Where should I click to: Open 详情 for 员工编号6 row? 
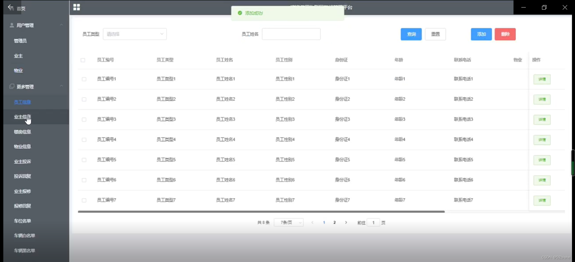coord(542,180)
